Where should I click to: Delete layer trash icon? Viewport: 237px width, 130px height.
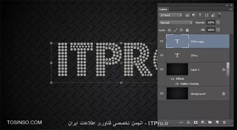tap(224, 122)
